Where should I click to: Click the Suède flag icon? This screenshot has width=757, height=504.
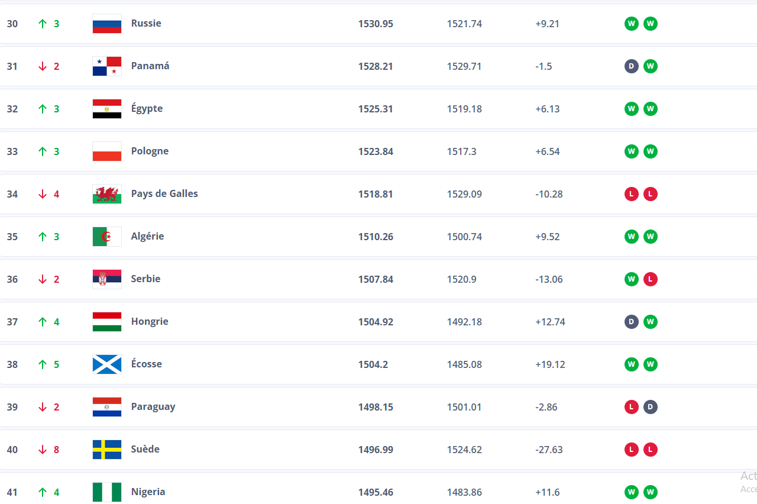coord(107,450)
